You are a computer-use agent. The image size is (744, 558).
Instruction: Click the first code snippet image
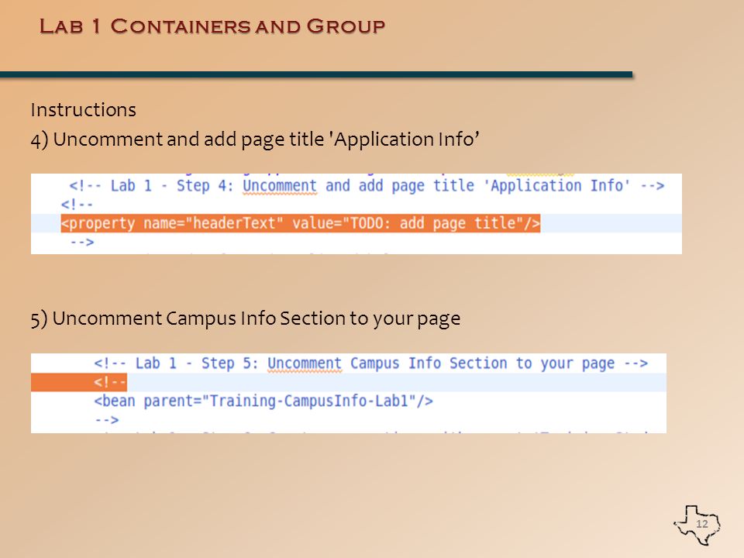(356, 214)
